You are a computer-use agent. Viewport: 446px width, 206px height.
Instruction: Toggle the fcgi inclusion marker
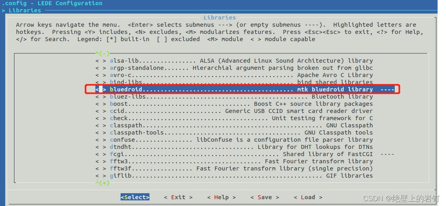pos(101,154)
